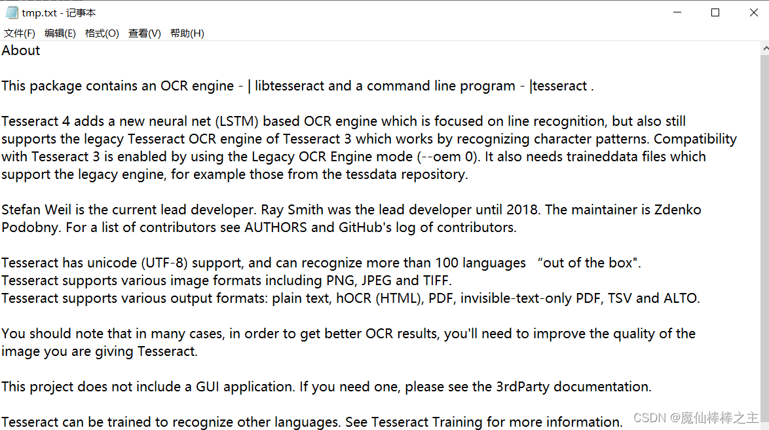
Task: Open the 帮助(H) menu
Action: pyautogui.click(x=187, y=33)
